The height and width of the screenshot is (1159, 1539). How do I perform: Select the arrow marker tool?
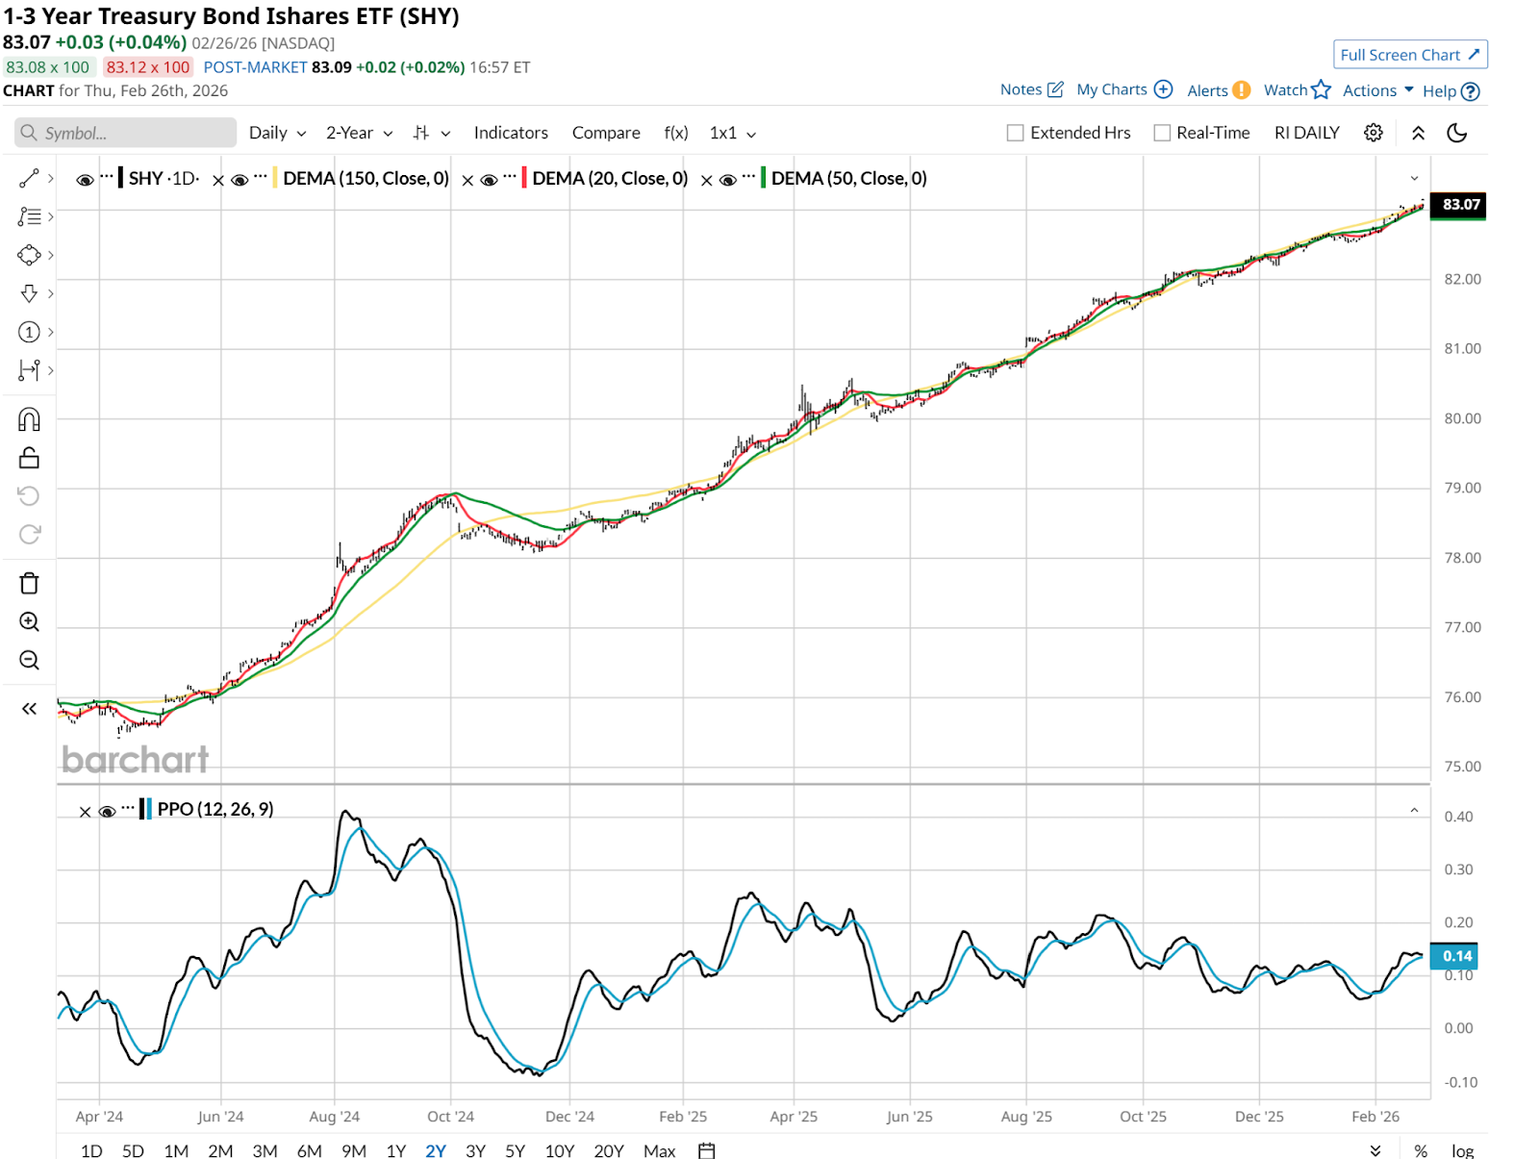[29, 293]
